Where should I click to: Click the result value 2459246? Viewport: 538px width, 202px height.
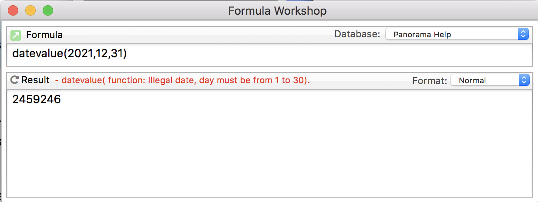click(x=37, y=100)
